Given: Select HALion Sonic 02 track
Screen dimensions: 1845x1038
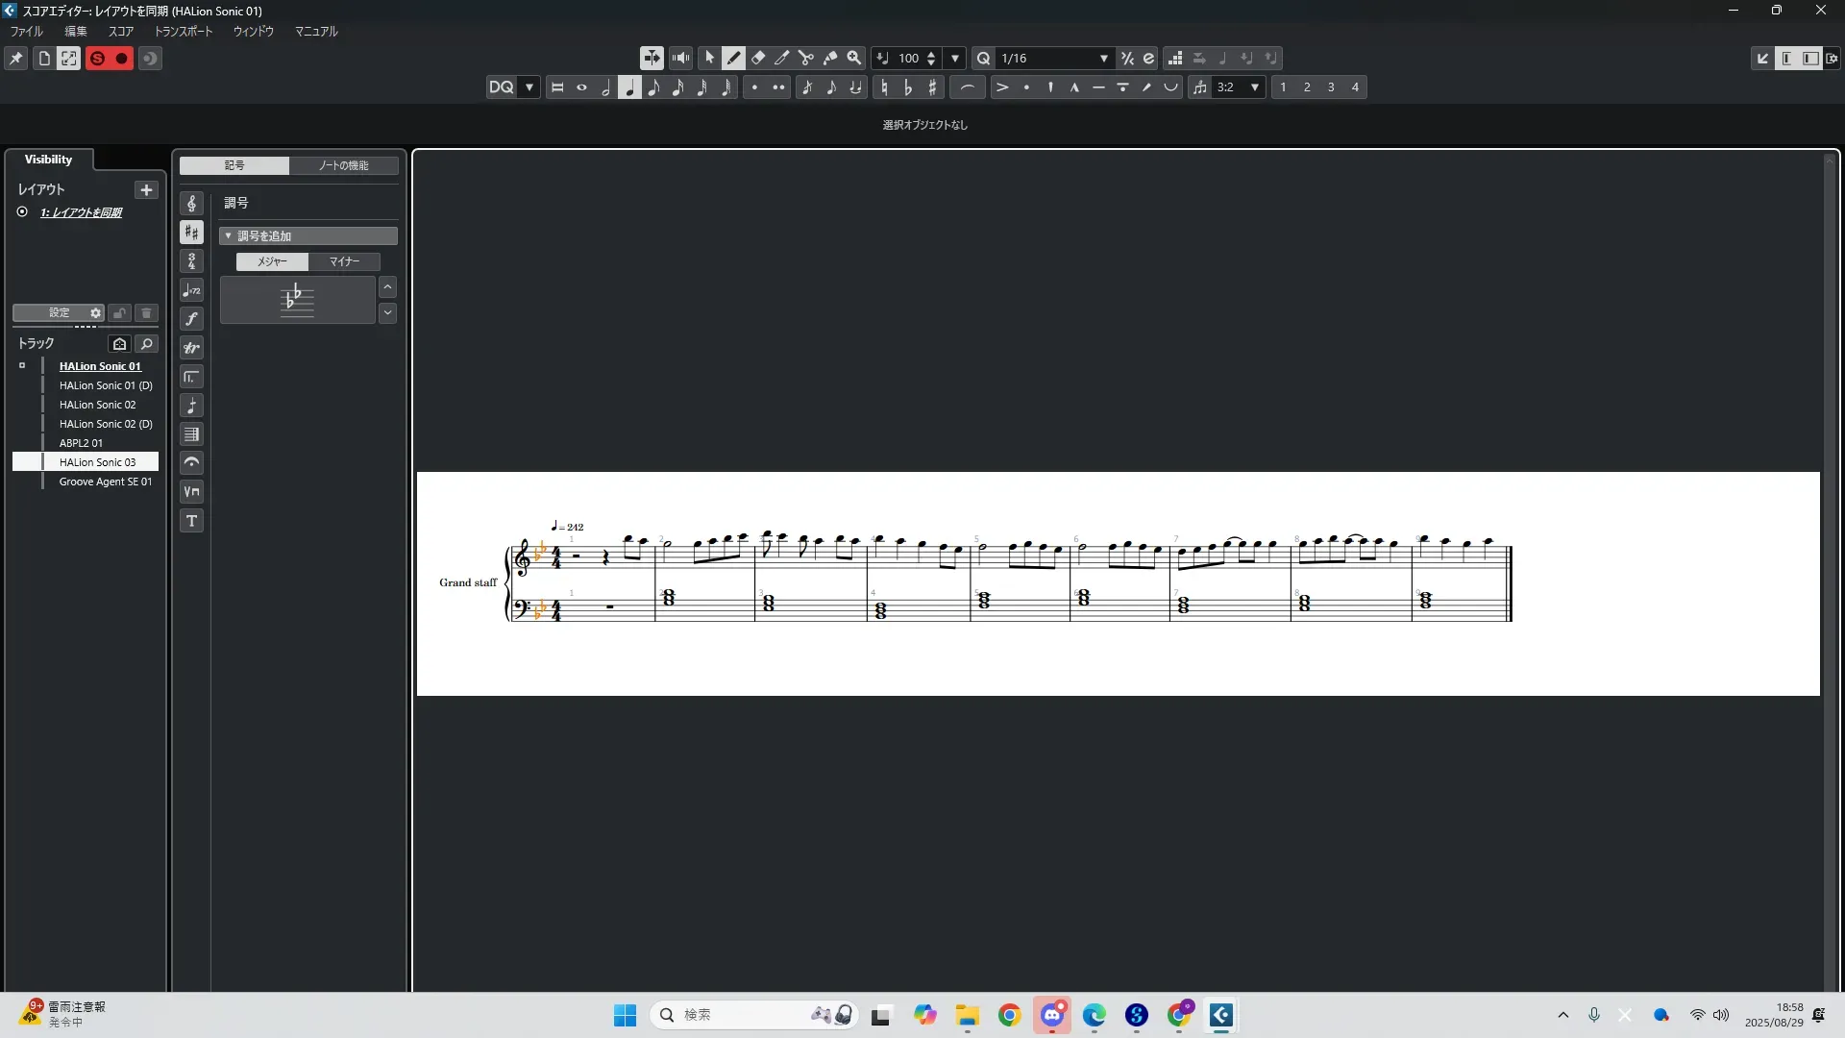Looking at the screenshot, I should point(97,405).
